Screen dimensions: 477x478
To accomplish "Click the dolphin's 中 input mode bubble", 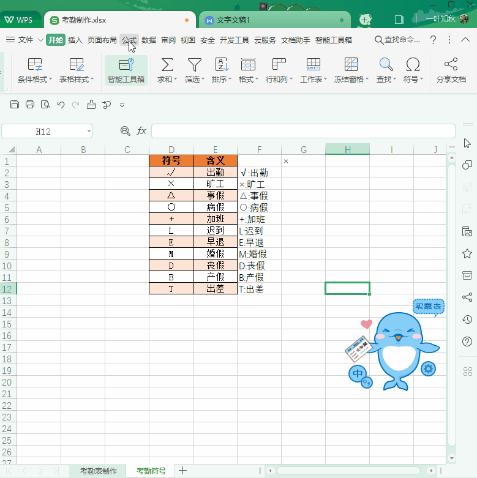I will pyautogui.click(x=358, y=373).
